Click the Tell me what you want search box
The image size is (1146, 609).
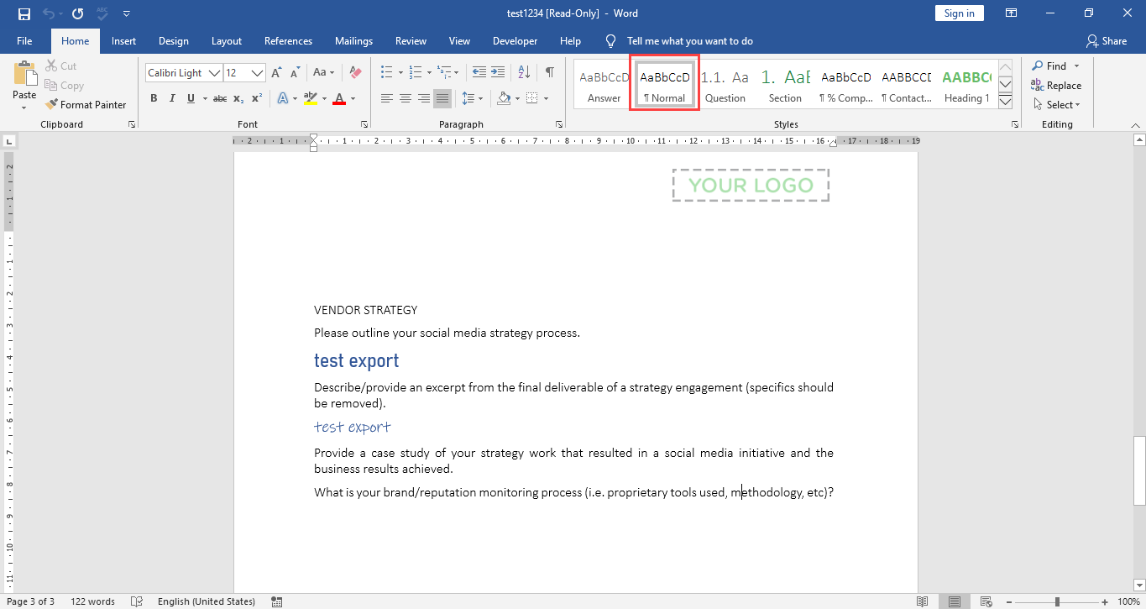coord(690,40)
